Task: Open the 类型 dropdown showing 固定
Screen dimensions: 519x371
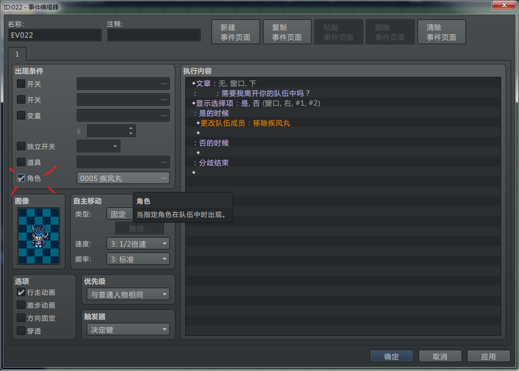Action: tap(120, 214)
